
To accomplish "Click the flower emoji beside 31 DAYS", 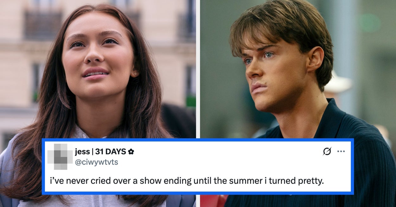I will click(131, 152).
